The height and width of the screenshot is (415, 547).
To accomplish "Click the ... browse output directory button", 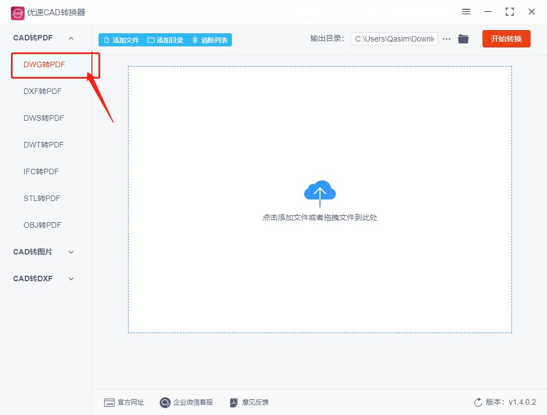I will point(446,39).
